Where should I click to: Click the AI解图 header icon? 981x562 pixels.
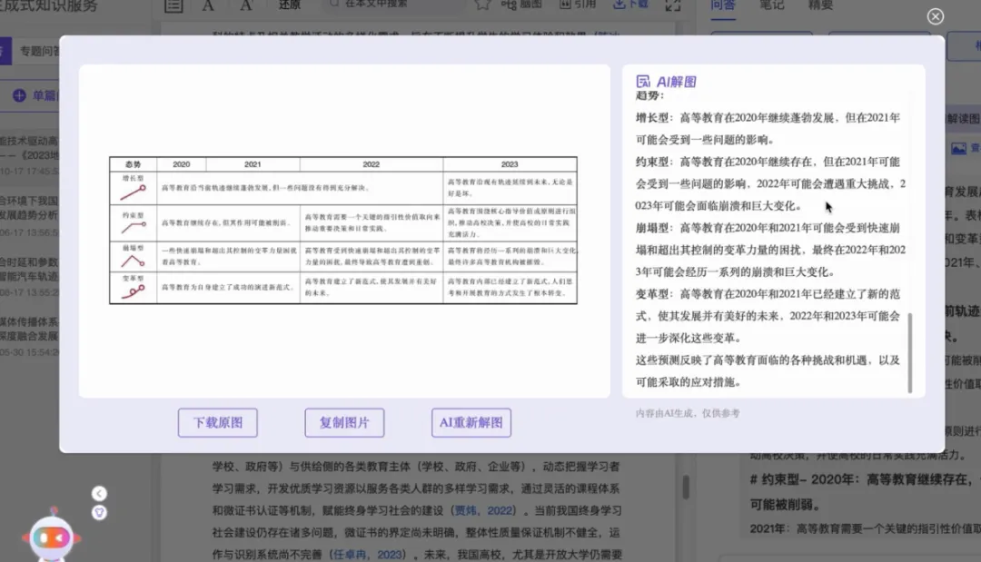pos(642,82)
